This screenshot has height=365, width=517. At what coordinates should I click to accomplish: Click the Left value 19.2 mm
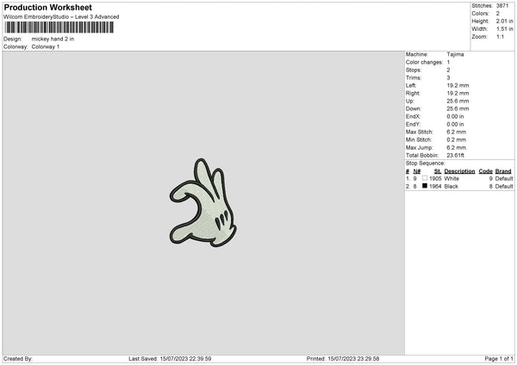458,85
